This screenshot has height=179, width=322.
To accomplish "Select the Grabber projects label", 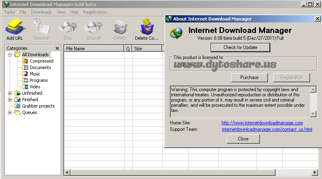I will pos(38,106).
